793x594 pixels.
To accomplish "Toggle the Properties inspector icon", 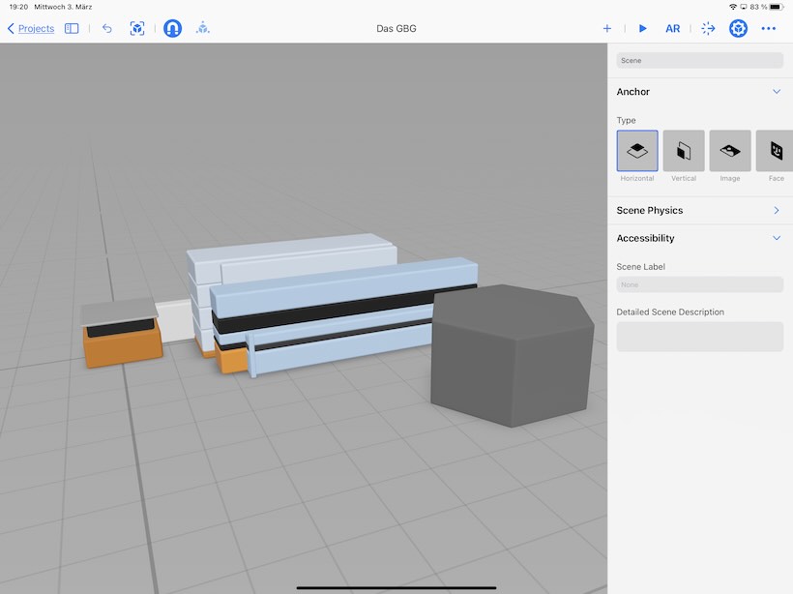I will click(x=739, y=29).
